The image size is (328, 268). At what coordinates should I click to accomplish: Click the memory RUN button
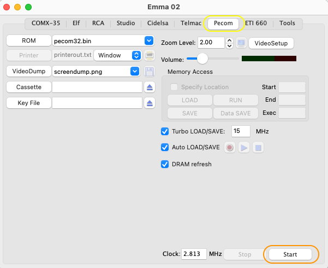pos(236,100)
